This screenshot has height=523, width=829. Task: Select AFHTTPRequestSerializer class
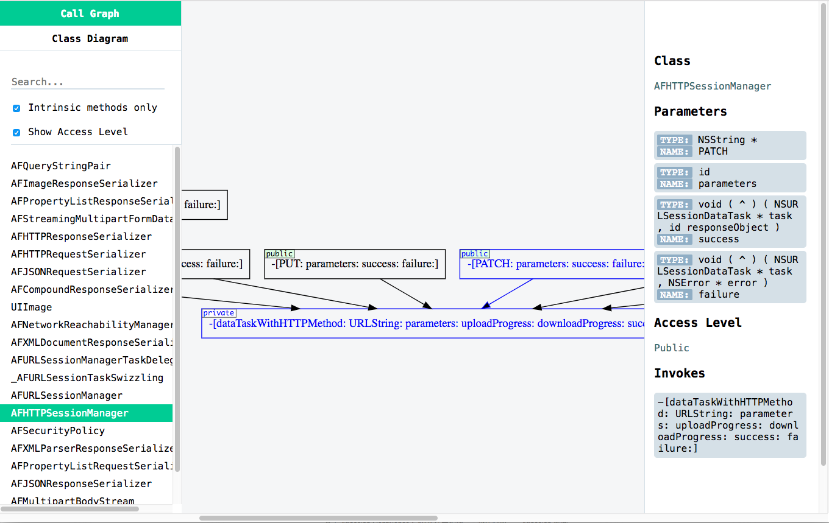click(87, 254)
